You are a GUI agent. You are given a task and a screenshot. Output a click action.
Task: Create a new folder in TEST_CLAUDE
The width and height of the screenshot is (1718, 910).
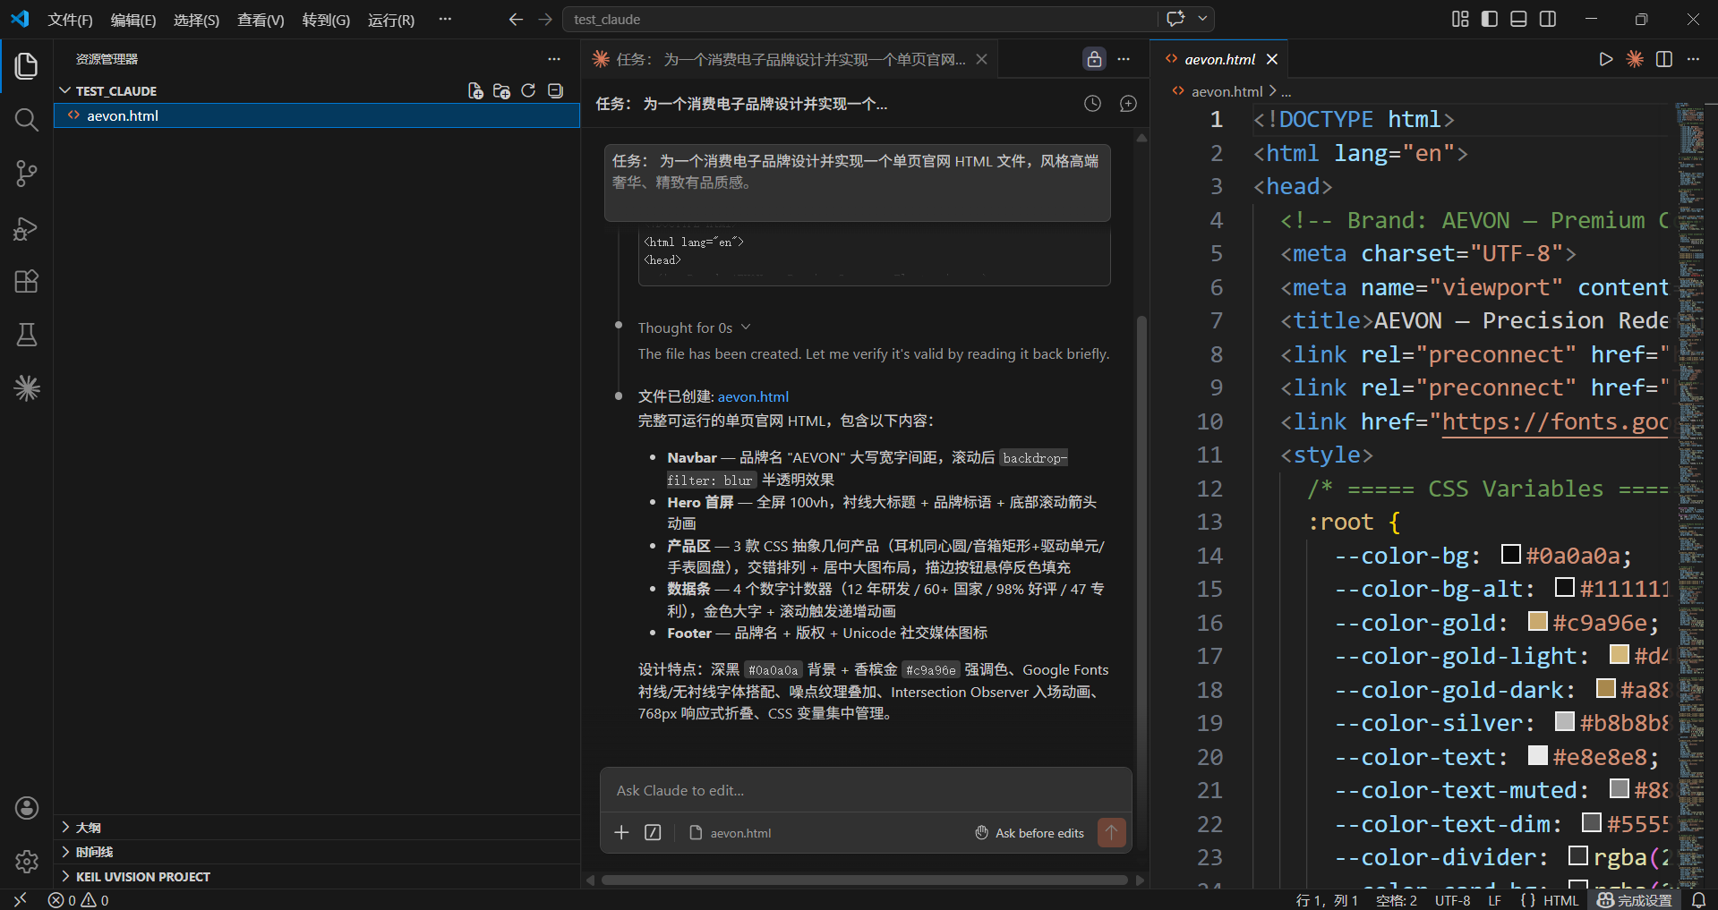point(501,90)
